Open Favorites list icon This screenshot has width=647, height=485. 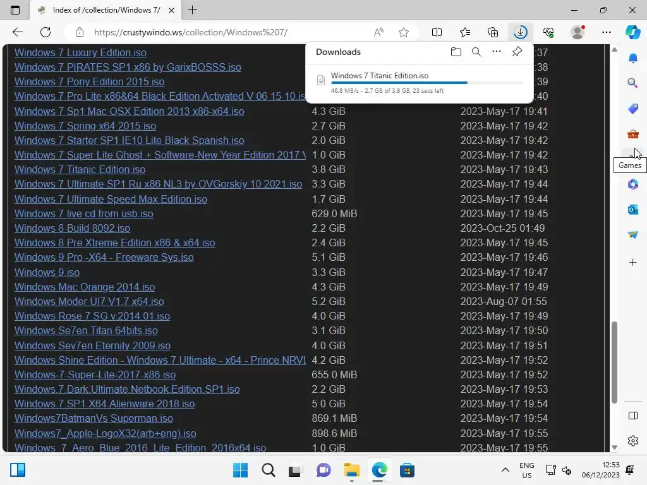[464, 32]
